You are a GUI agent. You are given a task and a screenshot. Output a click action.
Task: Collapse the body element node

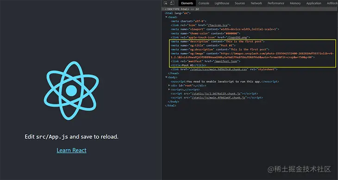pyautogui.click(x=166, y=77)
